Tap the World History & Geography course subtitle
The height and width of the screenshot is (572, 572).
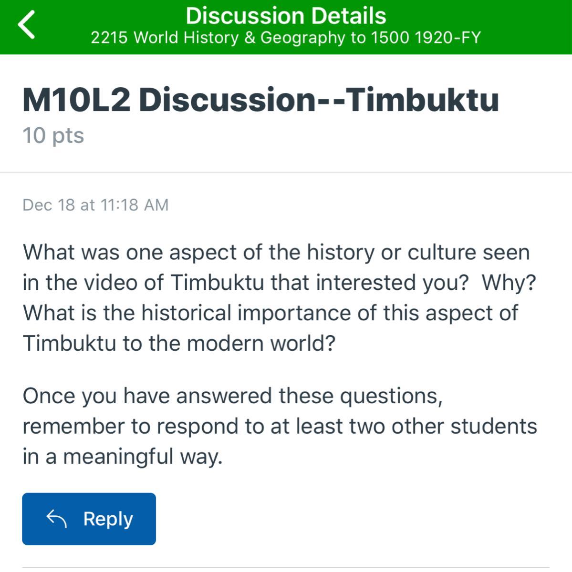tap(286, 38)
